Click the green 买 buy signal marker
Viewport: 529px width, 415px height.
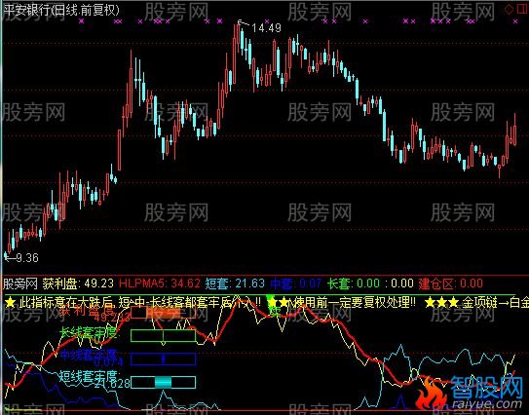(274, 306)
